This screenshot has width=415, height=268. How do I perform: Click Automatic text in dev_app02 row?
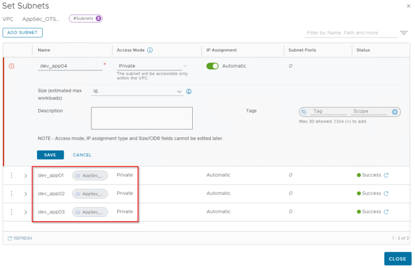(218, 193)
